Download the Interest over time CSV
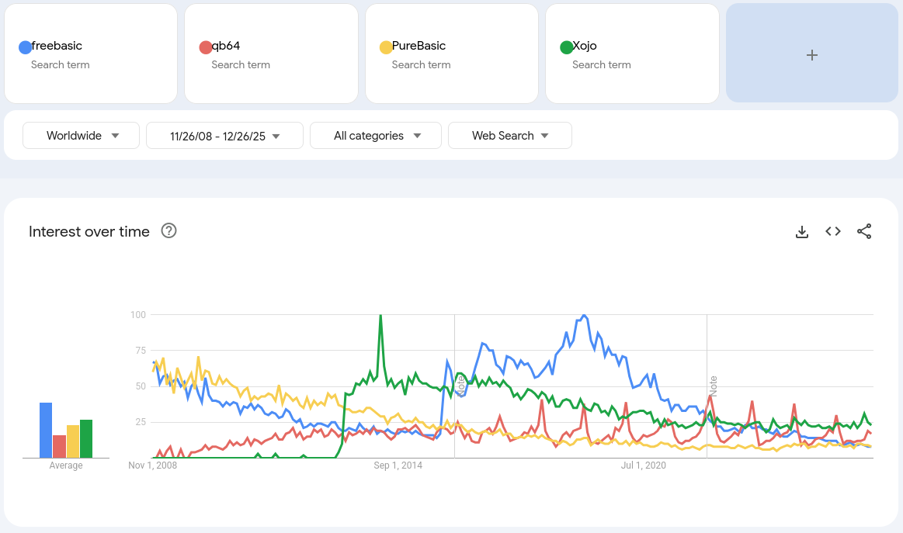Viewport: 903px width, 533px height. [x=801, y=231]
